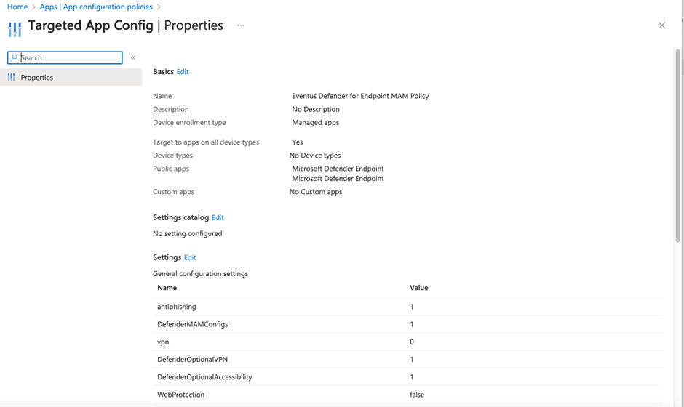Click General configuration settings heading
The height and width of the screenshot is (407, 684).
coord(200,274)
